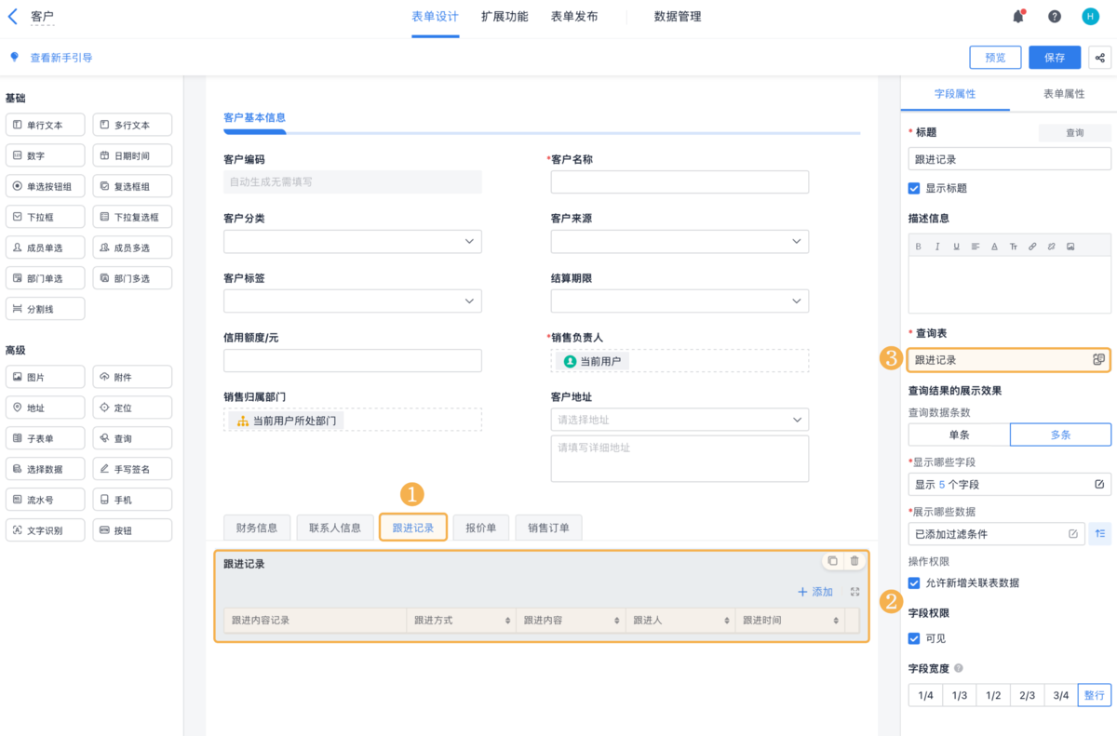The width and height of the screenshot is (1117, 736).
Task: Sort the 跟进人 column
Action: (727, 620)
